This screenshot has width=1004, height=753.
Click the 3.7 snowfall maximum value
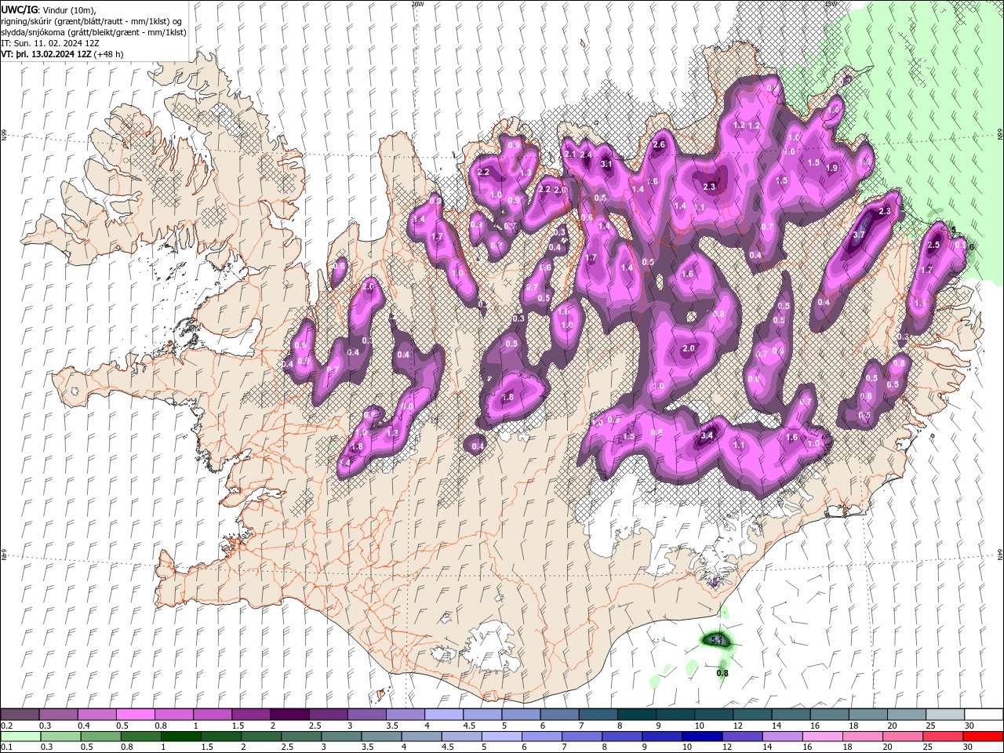coord(859,235)
